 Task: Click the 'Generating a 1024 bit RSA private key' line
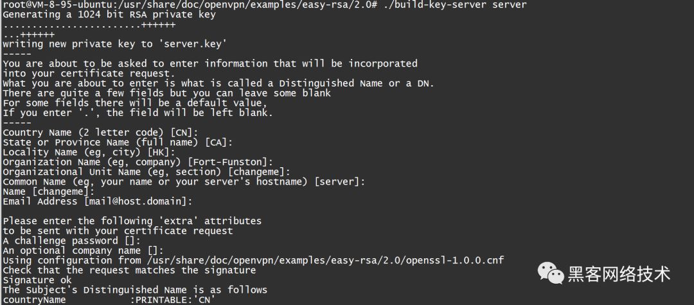click(109, 15)
